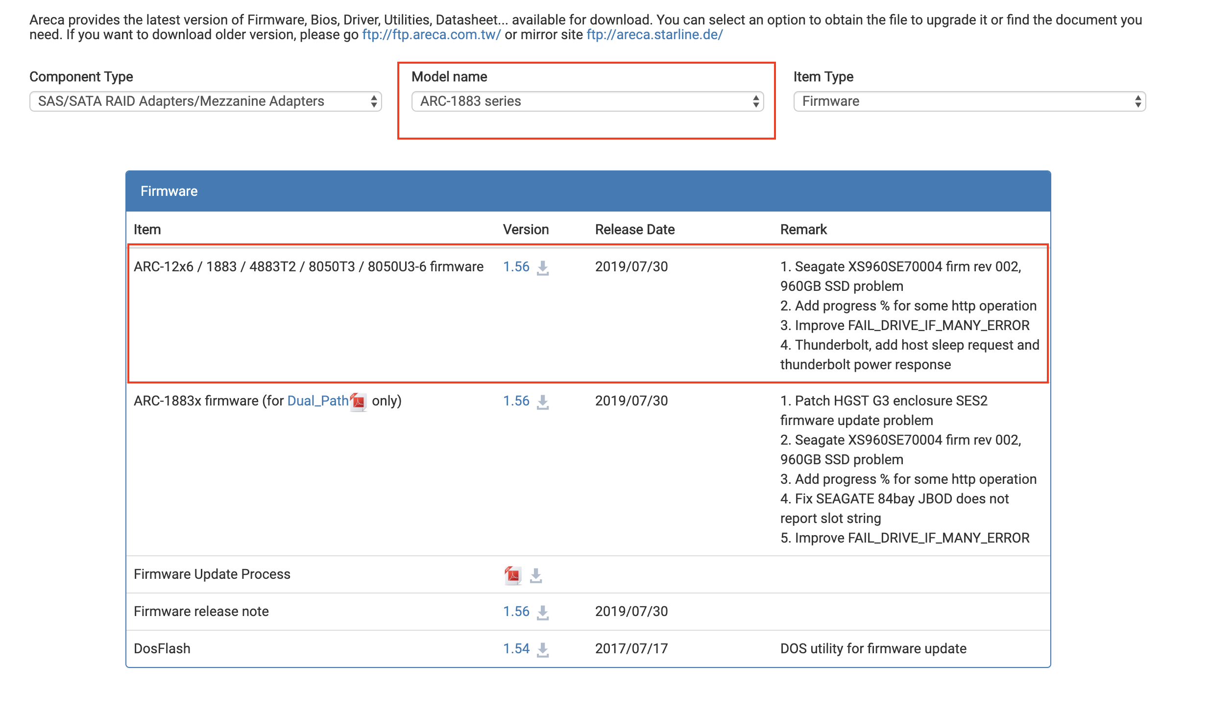Select Firmware release note date 2019/07/30
Screen dimensions: 1209x713
(x=631, y=612)
